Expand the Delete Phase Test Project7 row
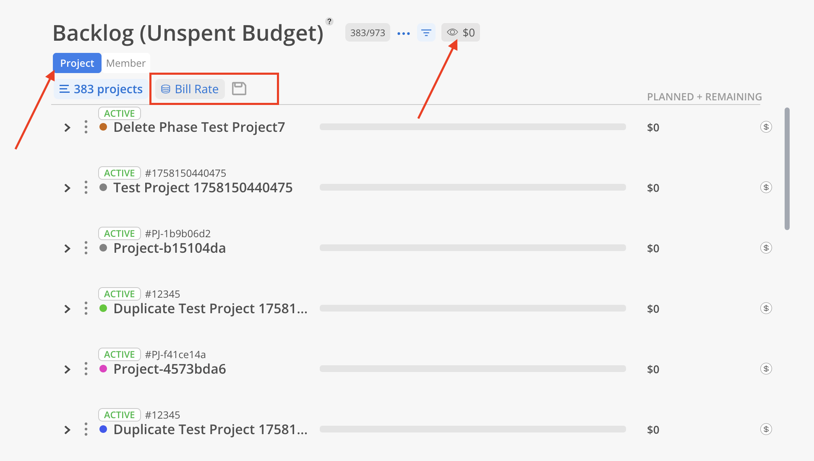 coord(67,128)
